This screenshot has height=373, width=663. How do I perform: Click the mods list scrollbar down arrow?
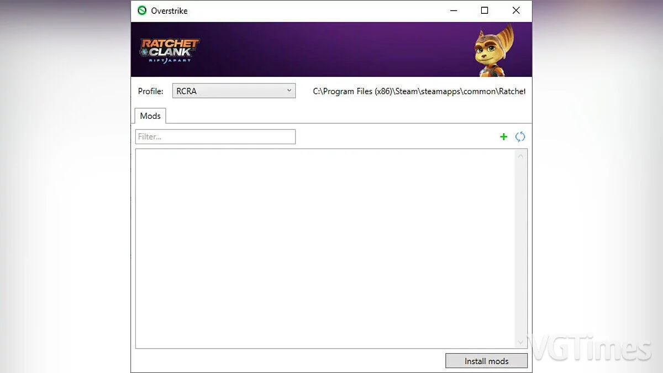coord(520,342)
